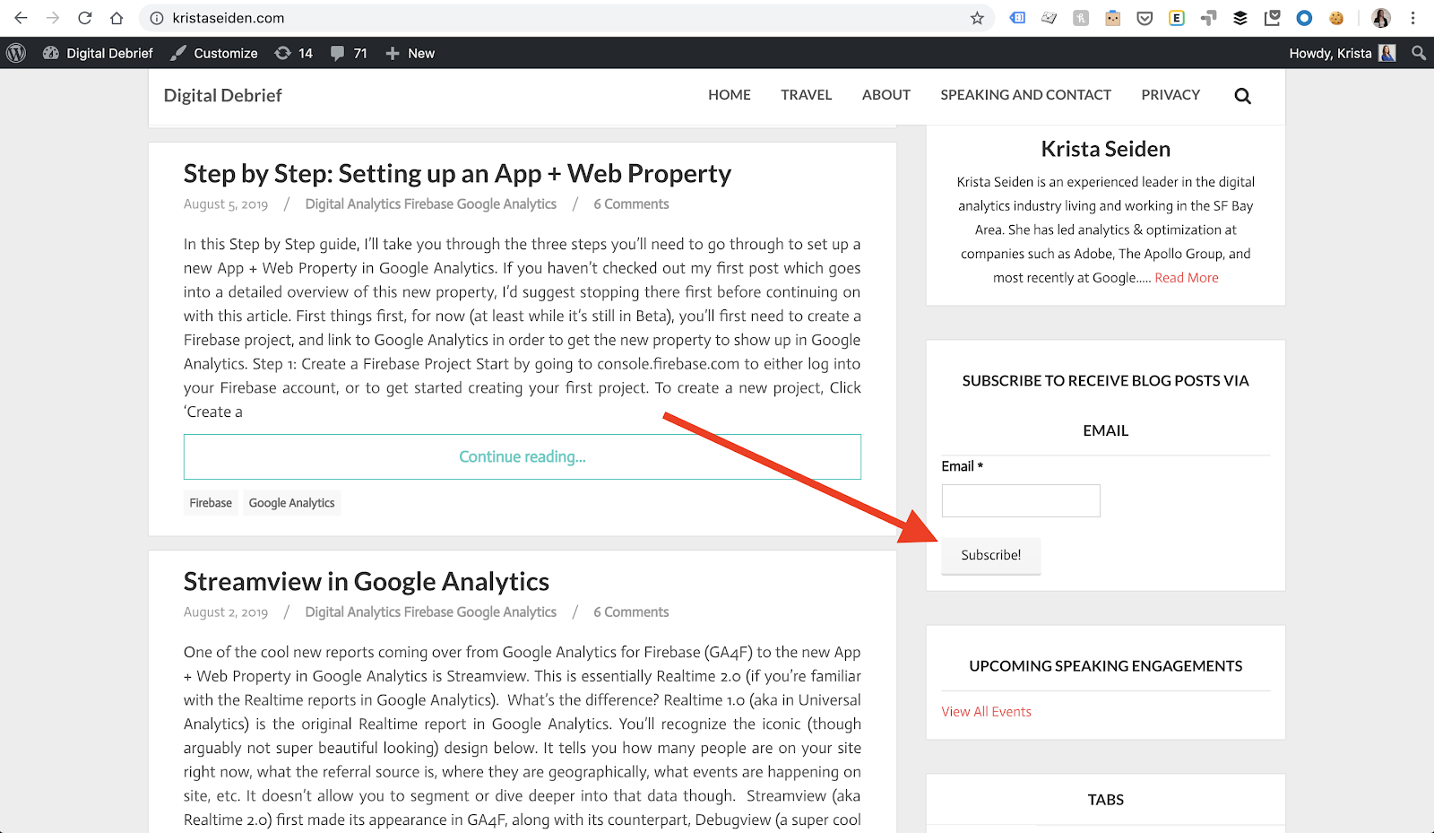This screenshot has height=833, width=1434.
Task: Open the PRIVACY navigation item
Action: pos(1171,95)
